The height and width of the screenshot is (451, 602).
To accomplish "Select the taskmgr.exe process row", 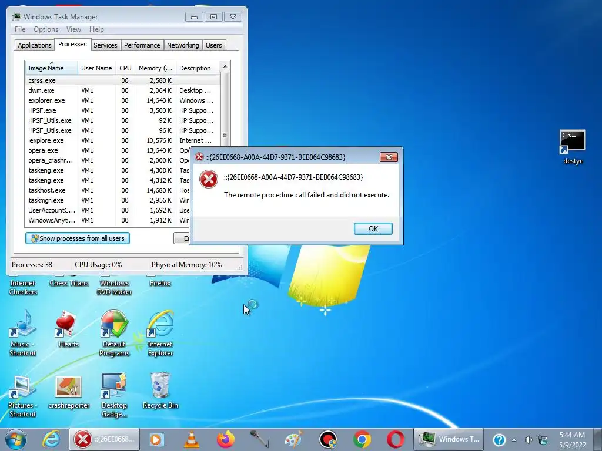I will click(x=108, y=200).
